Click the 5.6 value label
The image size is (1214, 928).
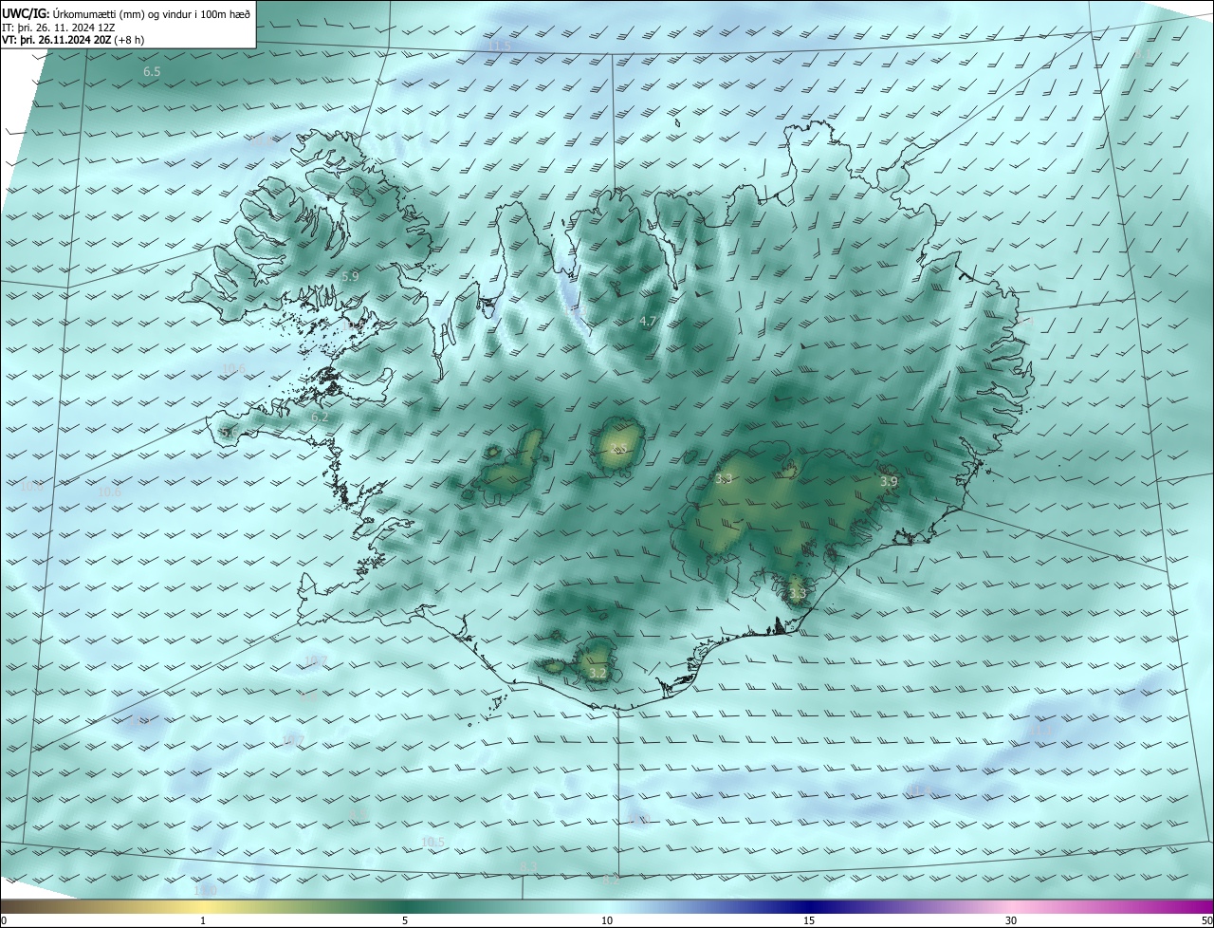pyautogui.click(x=229, y=433)
